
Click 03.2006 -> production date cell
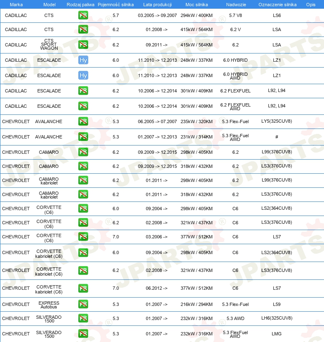point(157,237)
